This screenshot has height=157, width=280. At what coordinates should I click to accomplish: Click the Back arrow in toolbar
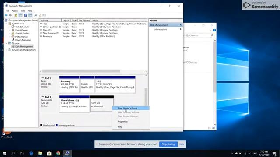point(6,15)
